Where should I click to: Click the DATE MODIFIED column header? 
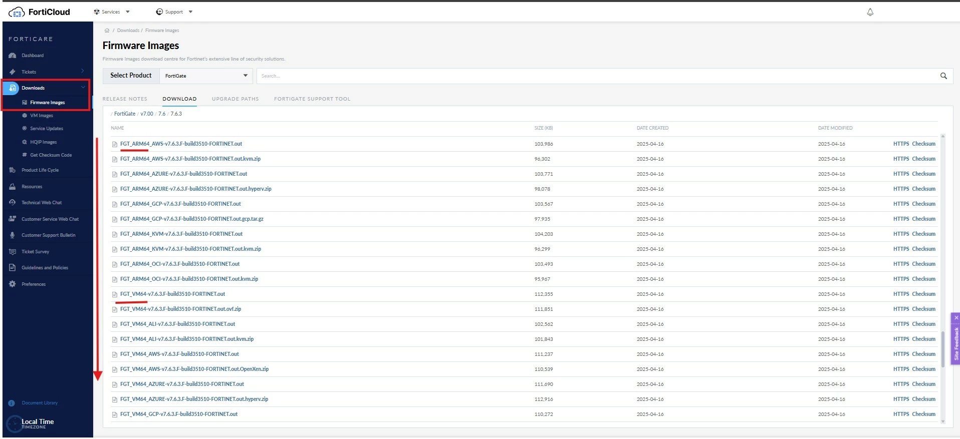(x=835, y=128)
